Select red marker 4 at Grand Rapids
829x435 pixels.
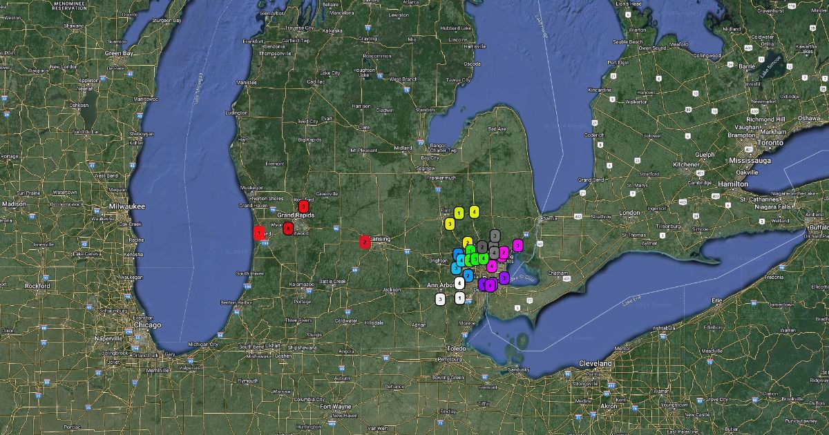(288, 229)
